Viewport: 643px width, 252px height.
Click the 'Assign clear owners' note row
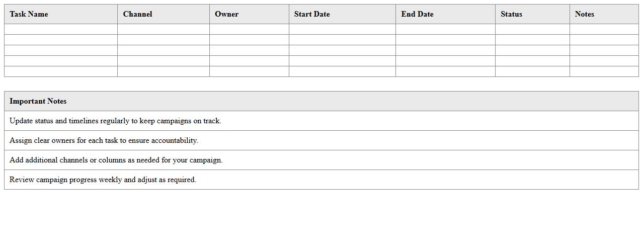pyautogui.click(x=104, y=140)
